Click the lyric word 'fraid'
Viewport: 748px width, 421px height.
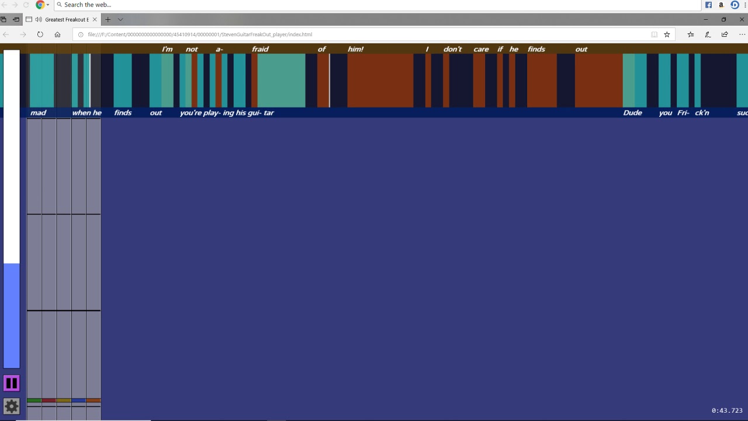[x=260, y=49]
